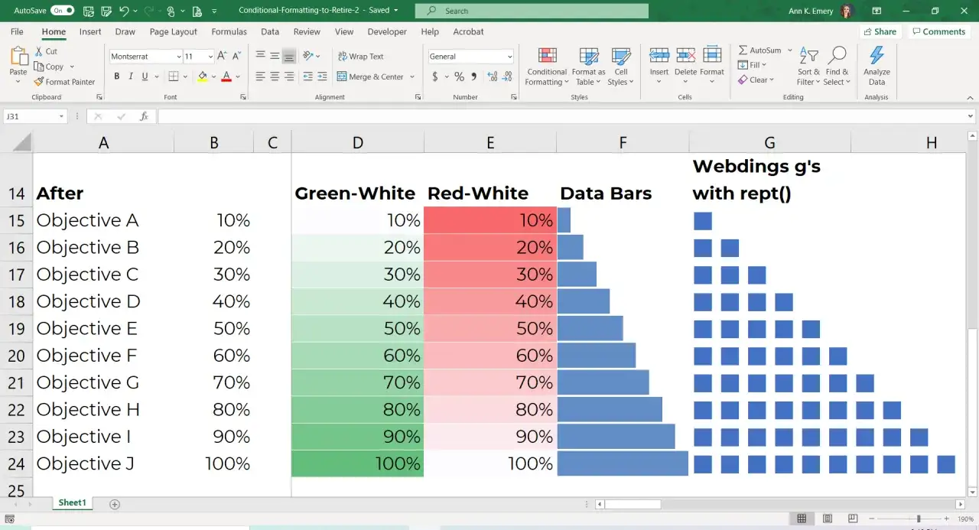Toggle Wrap Text
The height and width of the screenshot is (530, 979).
[361, 56]
